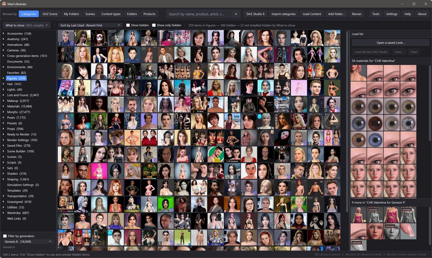Select the TX Bree figure thumbnail
Screen dimensions: 432x258
[x=199, y=104]
